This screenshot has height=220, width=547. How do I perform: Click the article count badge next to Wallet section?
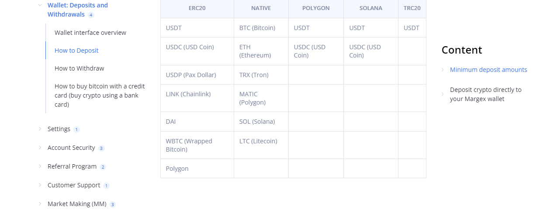click(x=91, y=15)
